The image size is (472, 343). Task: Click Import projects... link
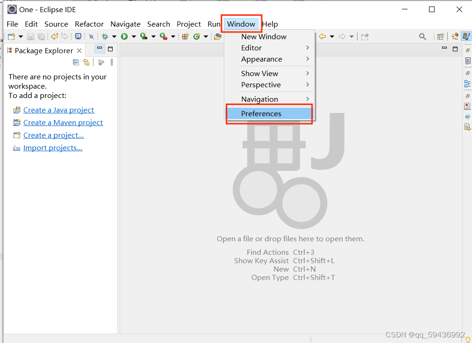53,148
